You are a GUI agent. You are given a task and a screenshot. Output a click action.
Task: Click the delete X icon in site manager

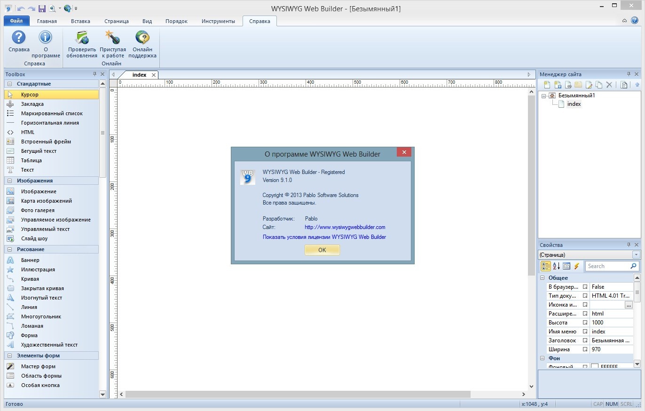609,85
